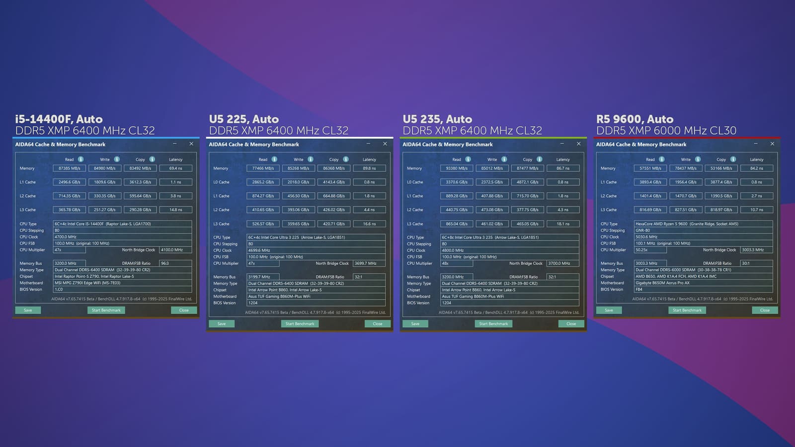
Task: Close the U5 235 window with the title bar X
Action: pos(578,144)
